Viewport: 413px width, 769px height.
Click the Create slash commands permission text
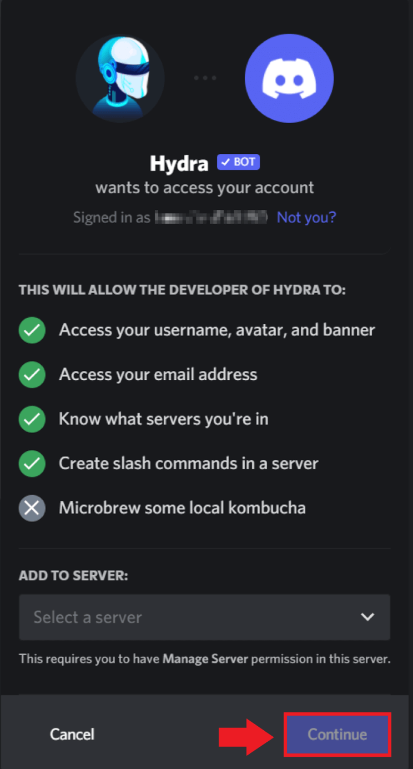tap(189, 464)
